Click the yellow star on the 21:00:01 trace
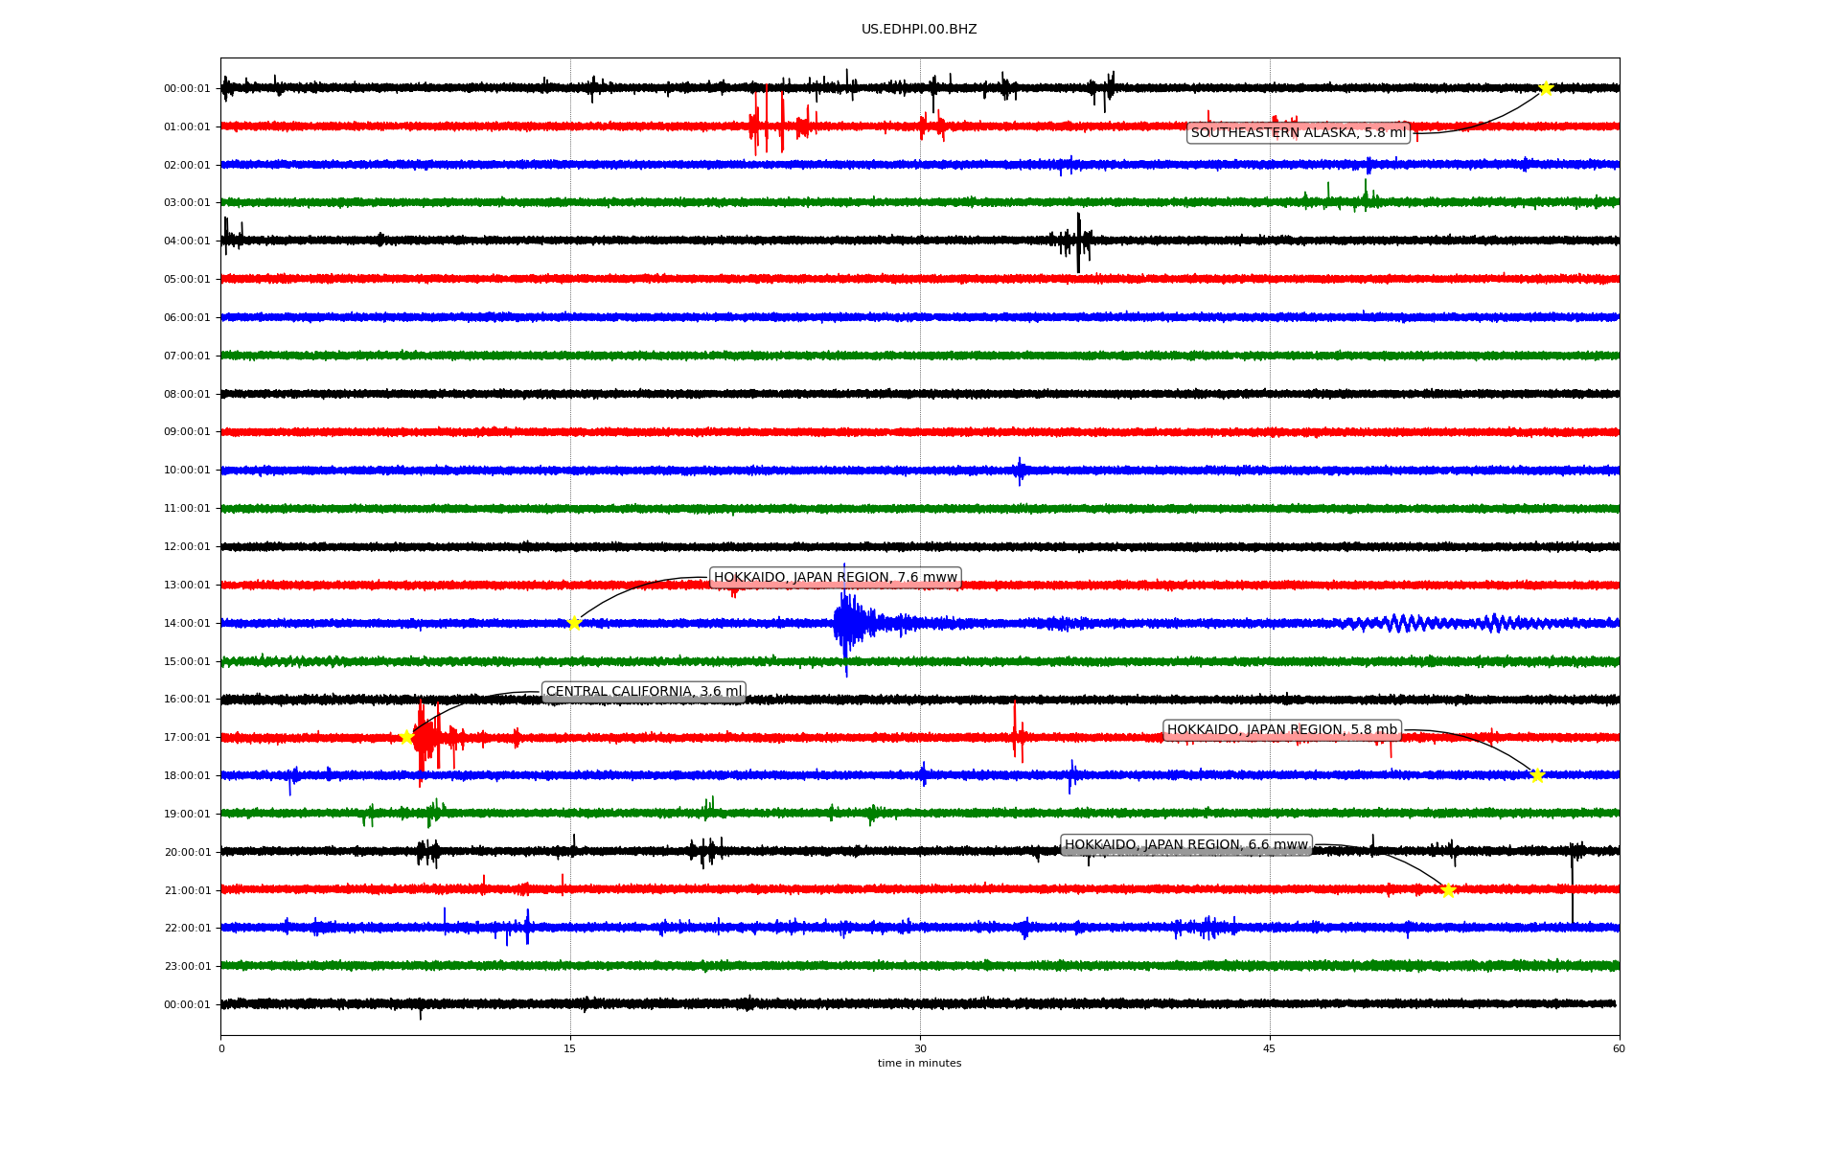Viewport: 1840px width, 1150px height. pyautogui.click(x=1448, y=890)
